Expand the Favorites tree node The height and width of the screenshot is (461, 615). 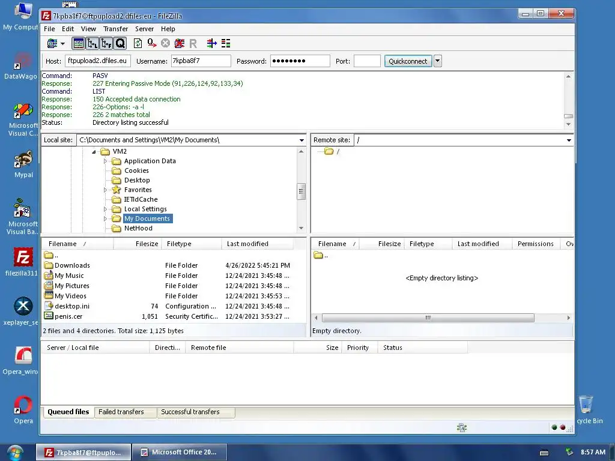click(105, 190)
